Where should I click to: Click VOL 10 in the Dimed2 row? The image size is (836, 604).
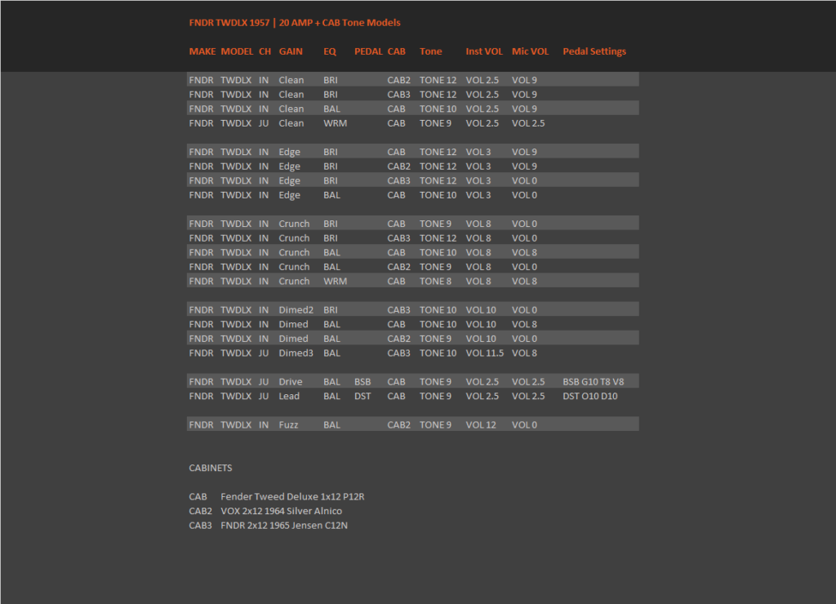[481, 309]
